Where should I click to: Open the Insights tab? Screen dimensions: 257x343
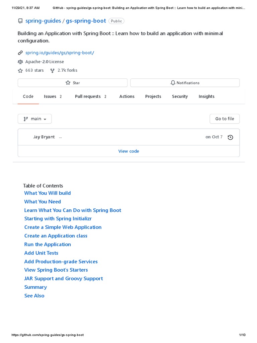click(206, 96)
